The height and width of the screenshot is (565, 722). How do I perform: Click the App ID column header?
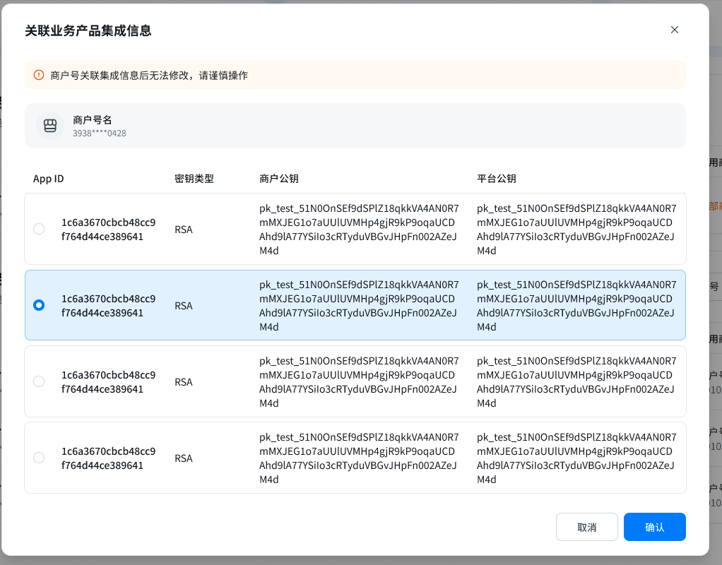tap(49, 179)
